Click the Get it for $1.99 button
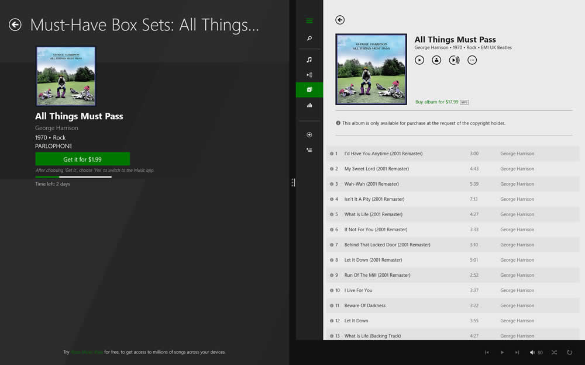The image size is (585, 365). pyautogui.click(x=82, y=159)
